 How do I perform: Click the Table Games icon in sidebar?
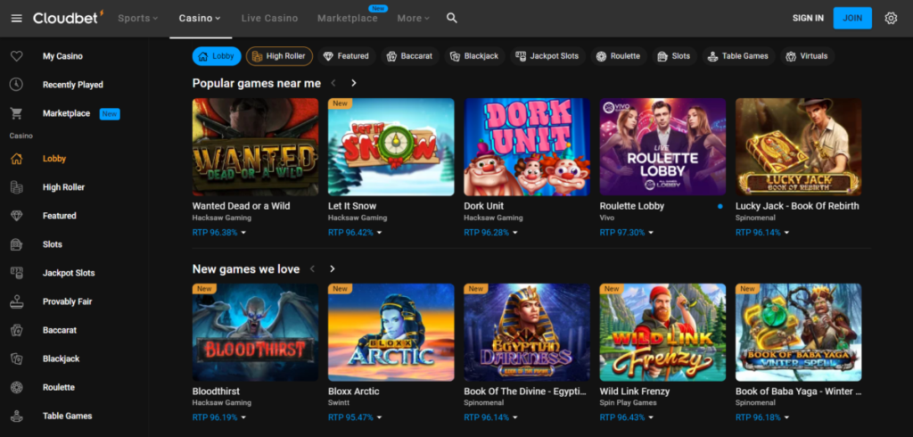16,416
